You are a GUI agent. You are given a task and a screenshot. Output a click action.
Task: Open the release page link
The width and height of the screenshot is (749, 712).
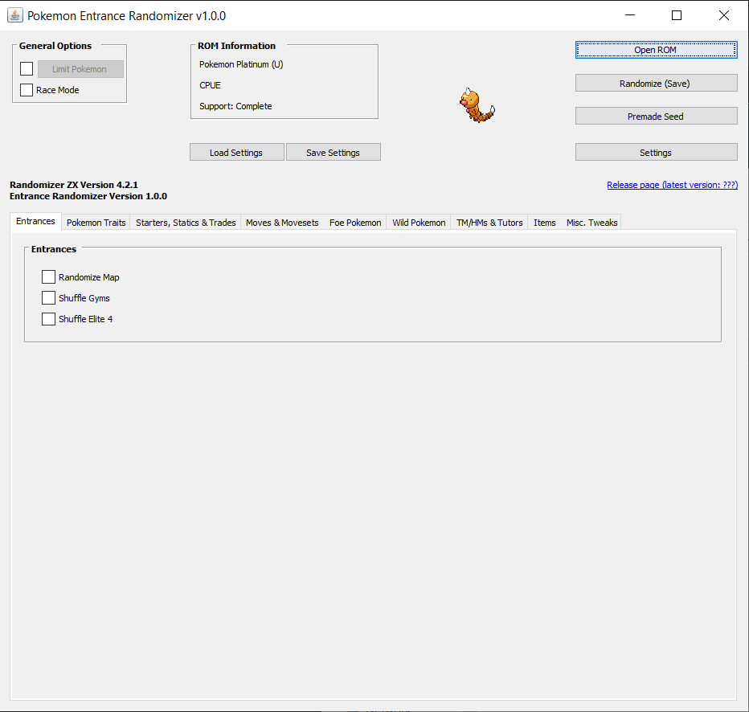click(672, 185)
